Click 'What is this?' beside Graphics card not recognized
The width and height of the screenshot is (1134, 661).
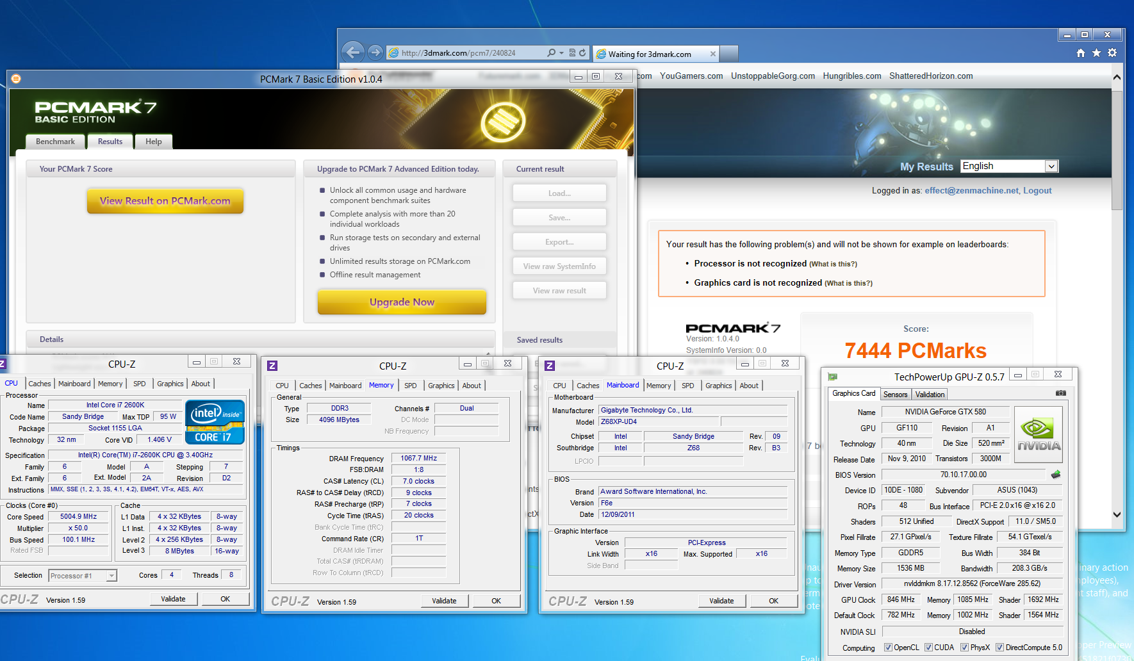click(x=848, y=283)
